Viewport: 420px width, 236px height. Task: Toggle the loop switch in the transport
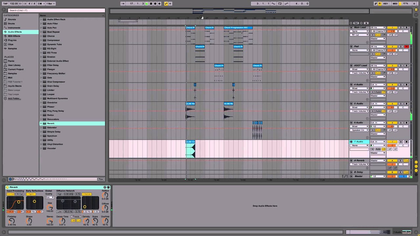[x=280, y=4]
